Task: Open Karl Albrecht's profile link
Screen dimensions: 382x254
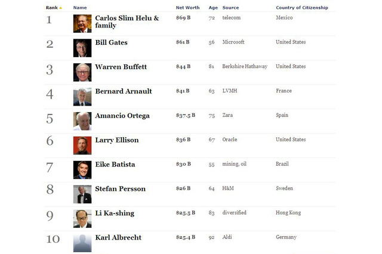Action: [118, 237]
